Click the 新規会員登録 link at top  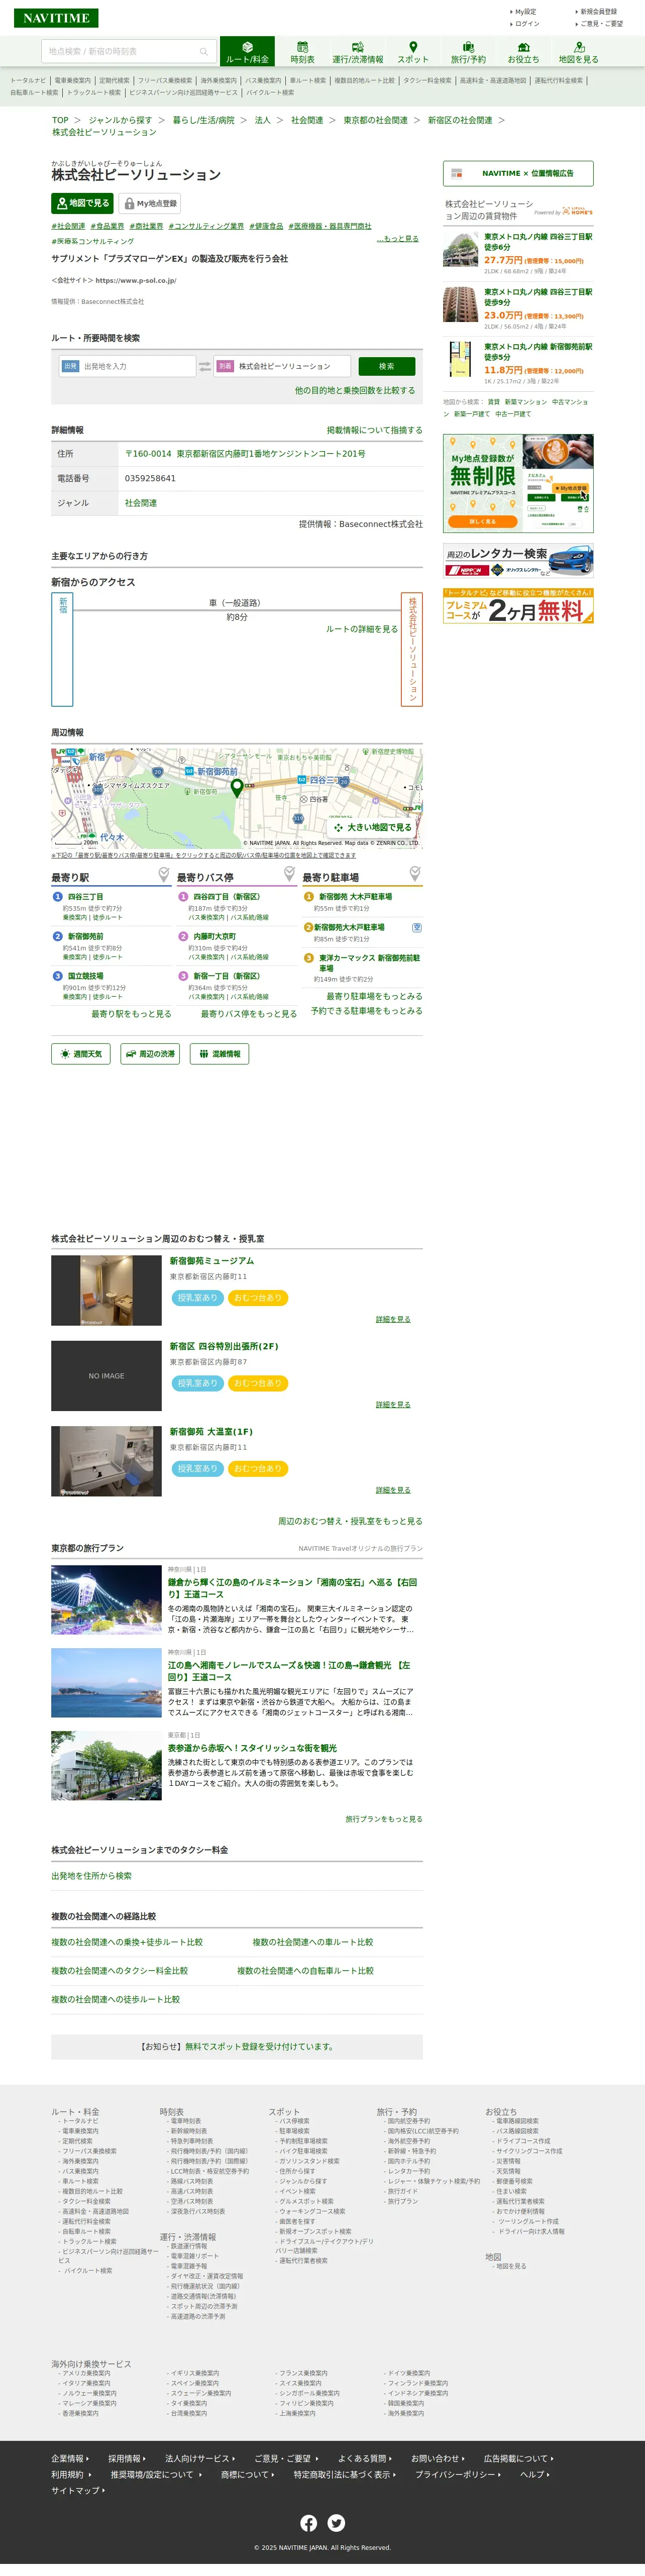[x=598, y=12]
